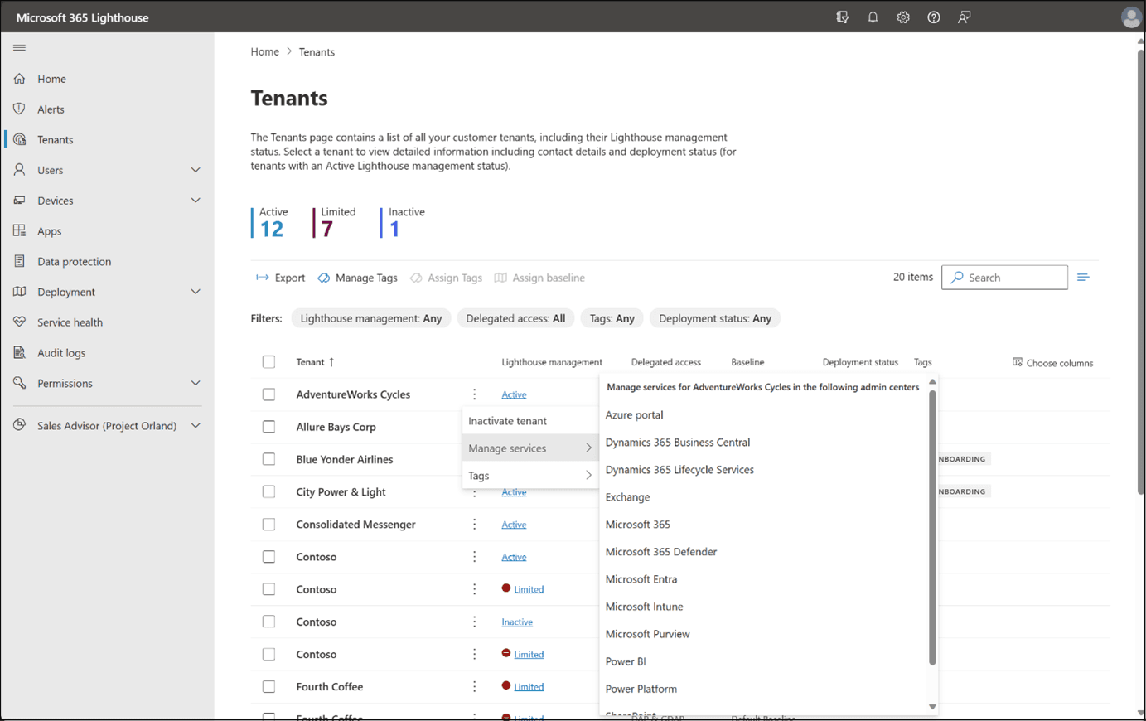Image resolution: width=1146 pixels, height=721 pixels.
Task: Click the services list scrollbar down arrow
Action: tap(932, 707)
